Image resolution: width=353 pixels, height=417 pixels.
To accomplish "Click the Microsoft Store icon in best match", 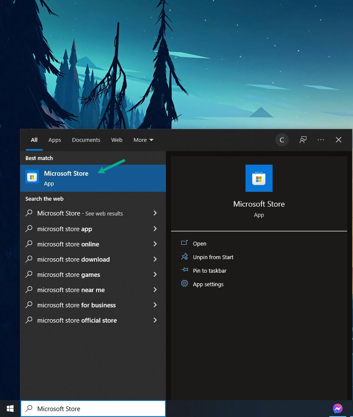I will point(32,177).
